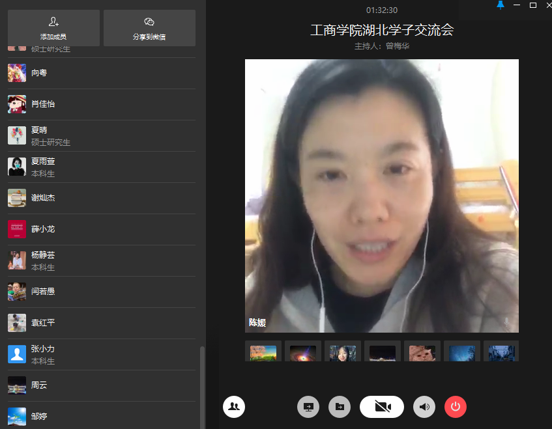Click 分享到微信 share to WeChat button

149,28
